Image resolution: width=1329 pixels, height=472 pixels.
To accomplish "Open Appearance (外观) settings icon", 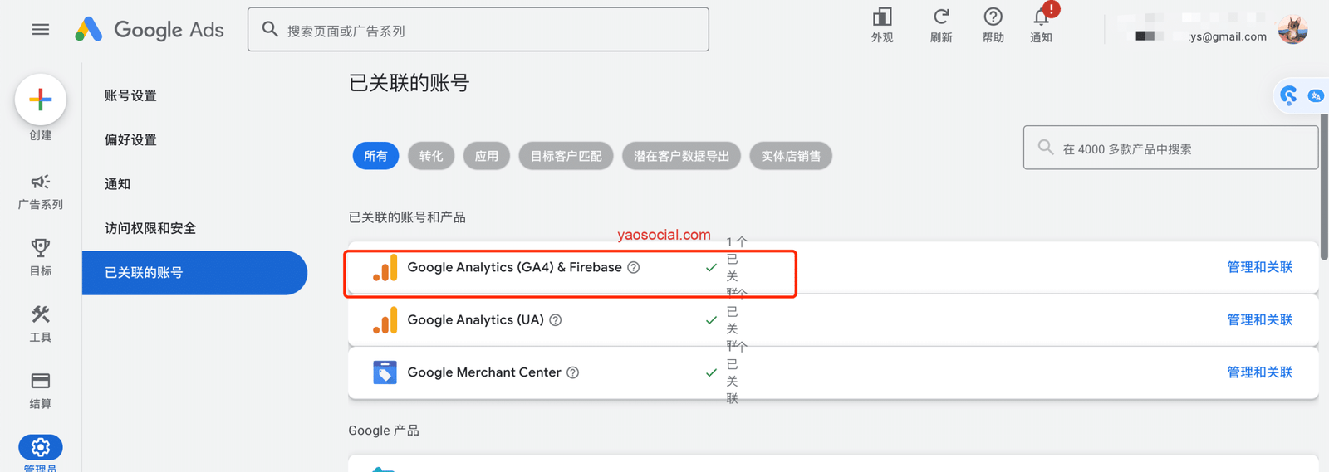I will (882, 17).
